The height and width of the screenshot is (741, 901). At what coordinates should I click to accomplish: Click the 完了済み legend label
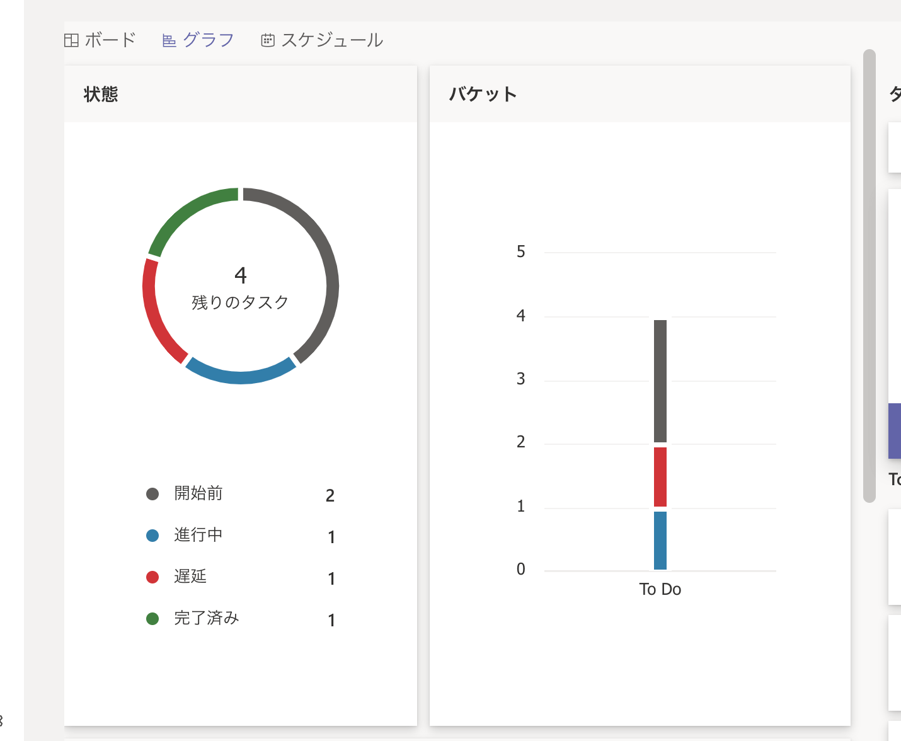[207, 618]
